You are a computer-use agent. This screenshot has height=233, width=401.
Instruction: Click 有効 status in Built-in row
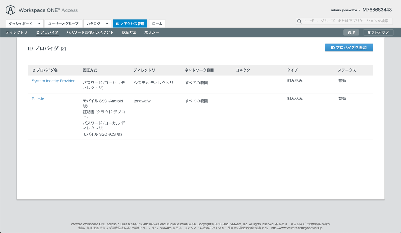pyautogui.click(x=342, y=99)
